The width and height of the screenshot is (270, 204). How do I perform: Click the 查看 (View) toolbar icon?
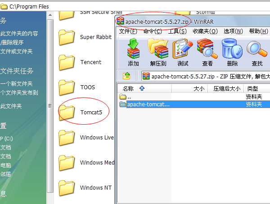[x=207, y=48]
